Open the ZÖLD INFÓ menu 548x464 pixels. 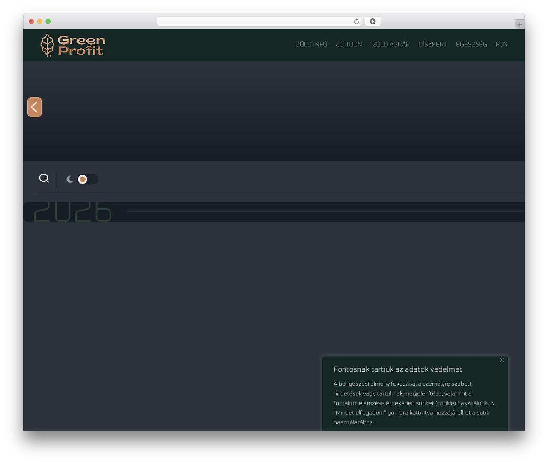[312, 45]
